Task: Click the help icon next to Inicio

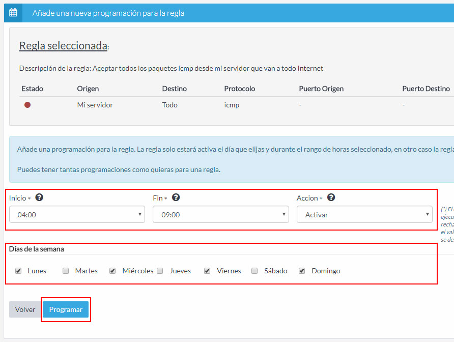Action: [x=38, y=198]
